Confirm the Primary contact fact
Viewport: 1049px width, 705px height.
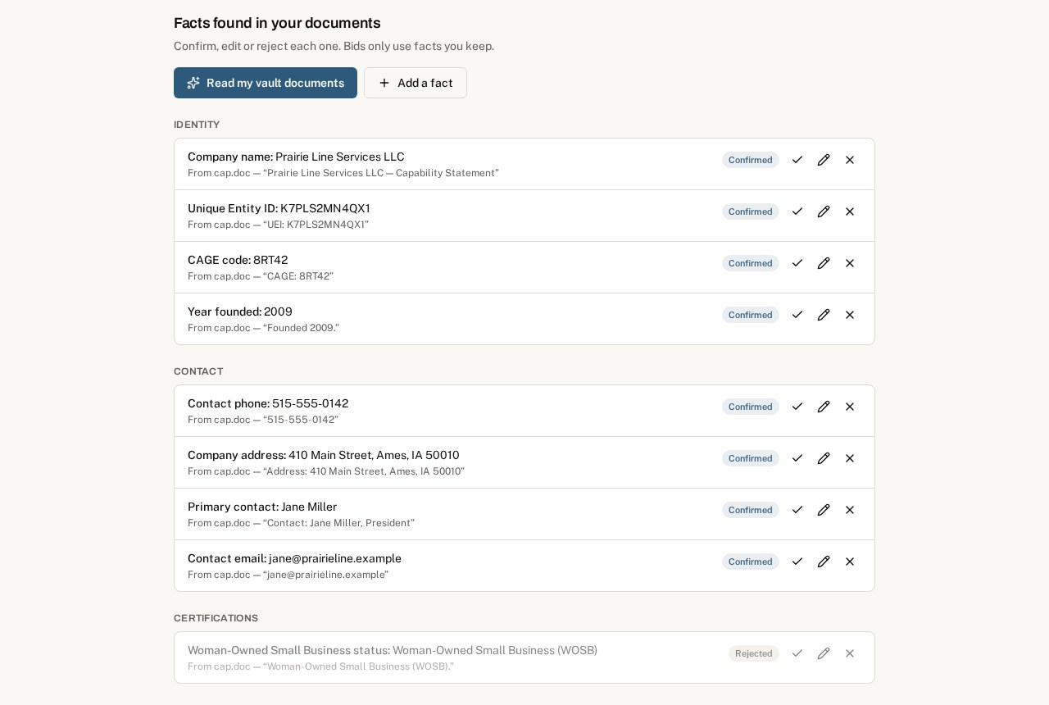797,510
